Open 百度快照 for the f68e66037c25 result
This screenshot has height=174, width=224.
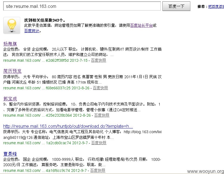[101, 88]
